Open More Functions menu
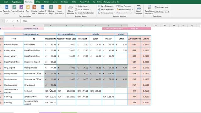This screenshot has width=201, height=113. click(59, 10)
